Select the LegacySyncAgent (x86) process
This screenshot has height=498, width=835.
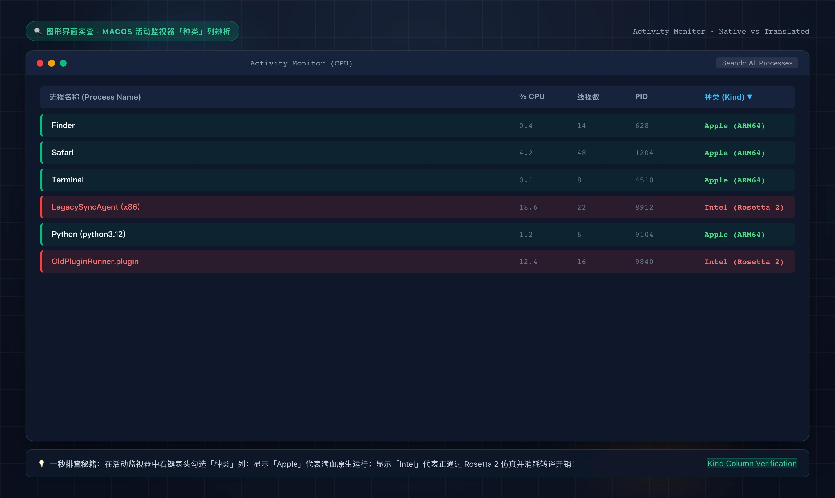(417, 207)
